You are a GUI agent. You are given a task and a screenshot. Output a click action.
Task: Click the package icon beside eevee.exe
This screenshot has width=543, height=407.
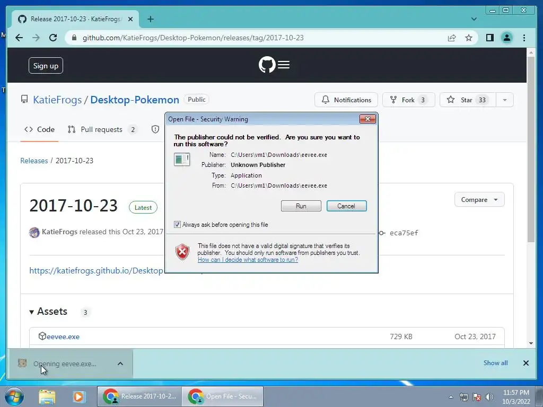tap(42, 336)
